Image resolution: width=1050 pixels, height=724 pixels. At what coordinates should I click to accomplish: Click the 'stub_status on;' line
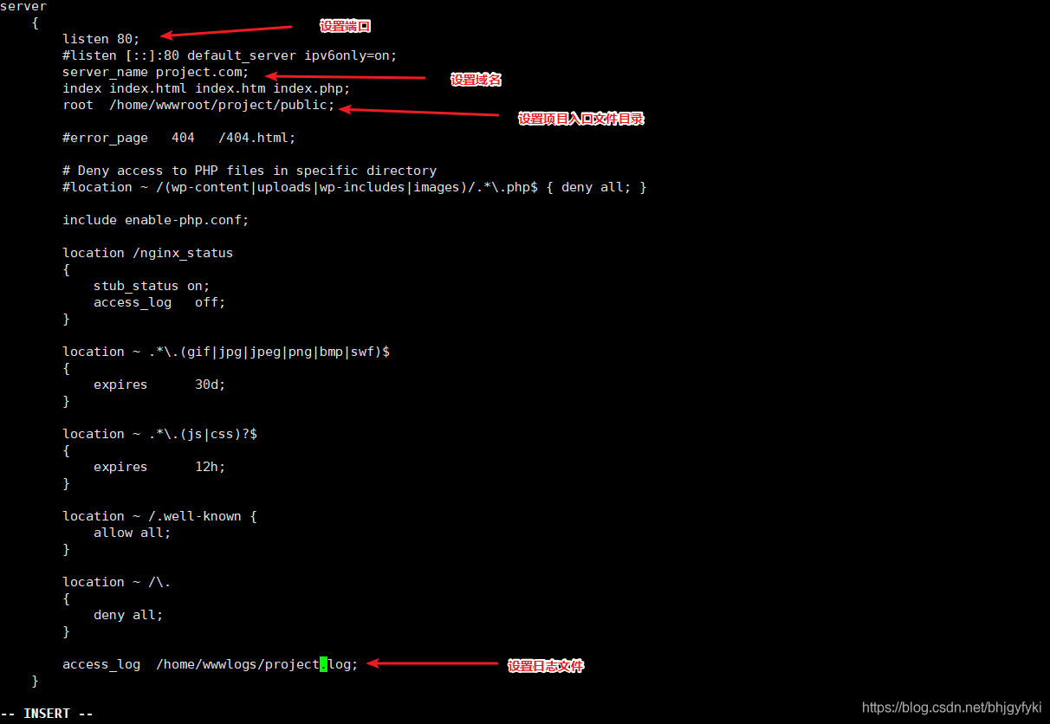[152, 286]
